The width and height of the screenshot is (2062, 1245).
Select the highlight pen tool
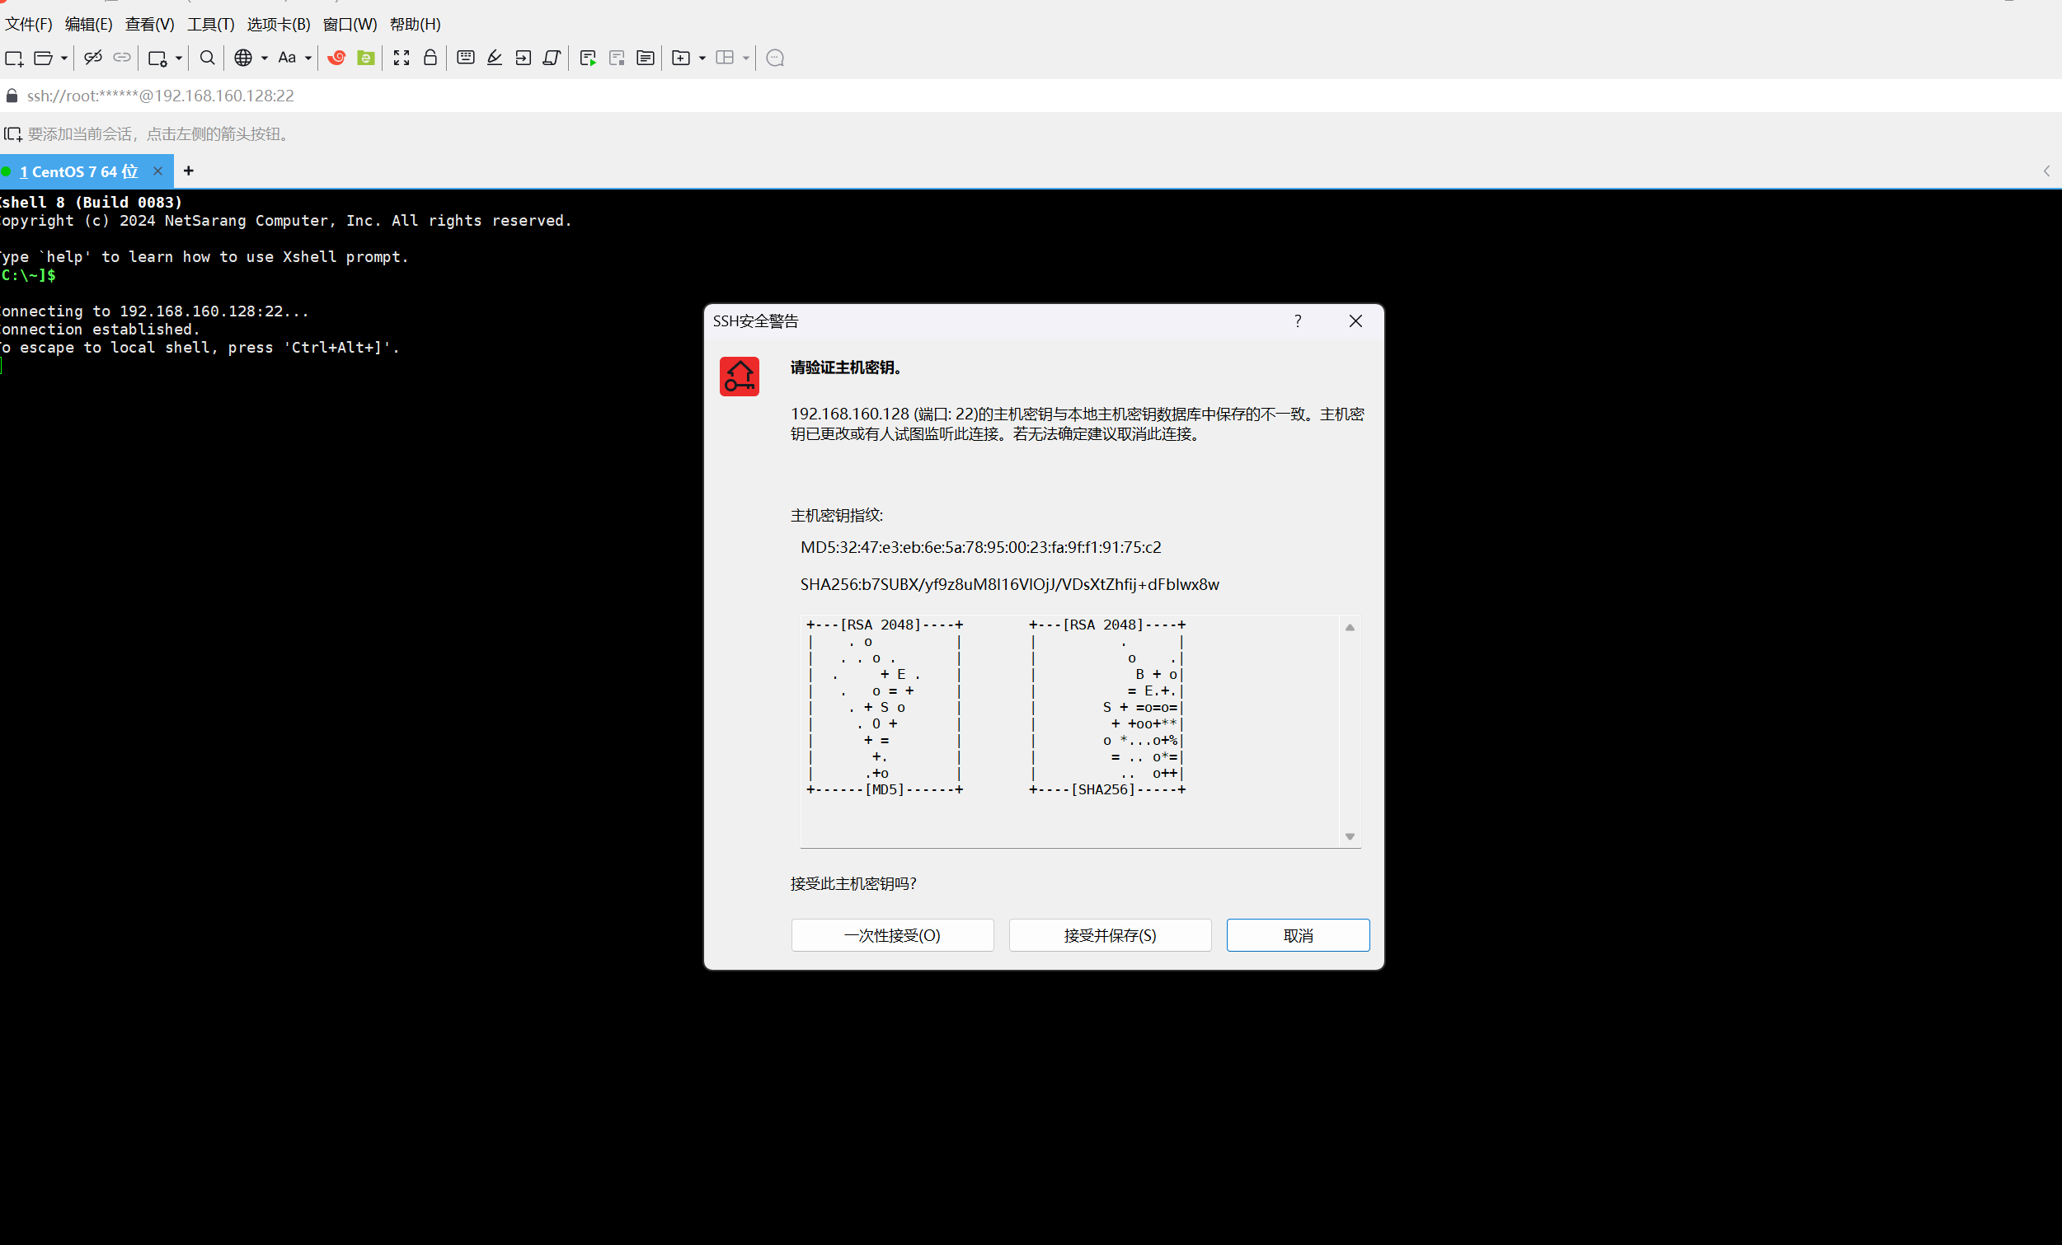494,58
